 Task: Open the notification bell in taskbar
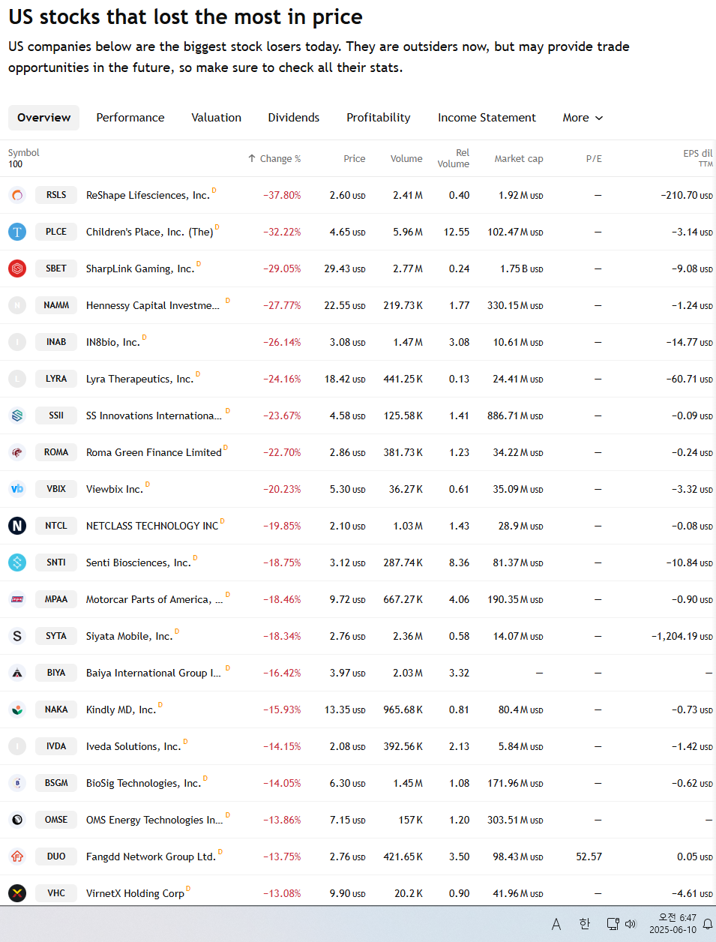(708, 924)
